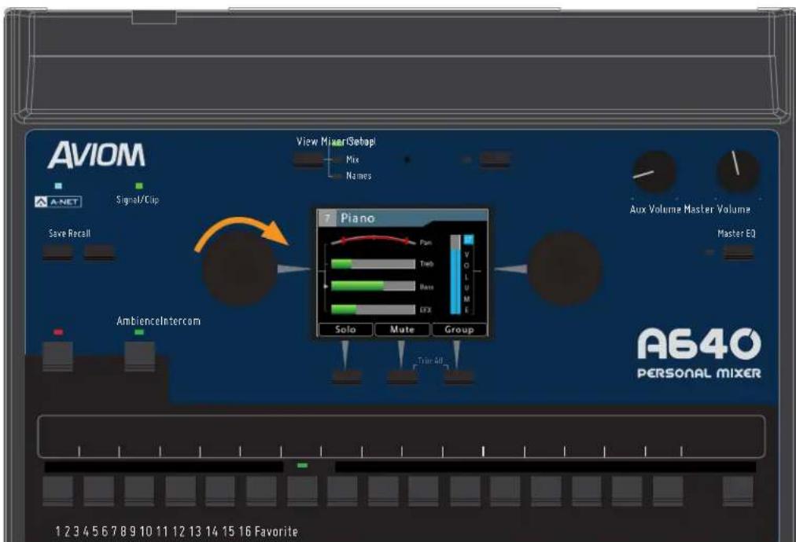Click the Aviom logo

tap(97, 156)
